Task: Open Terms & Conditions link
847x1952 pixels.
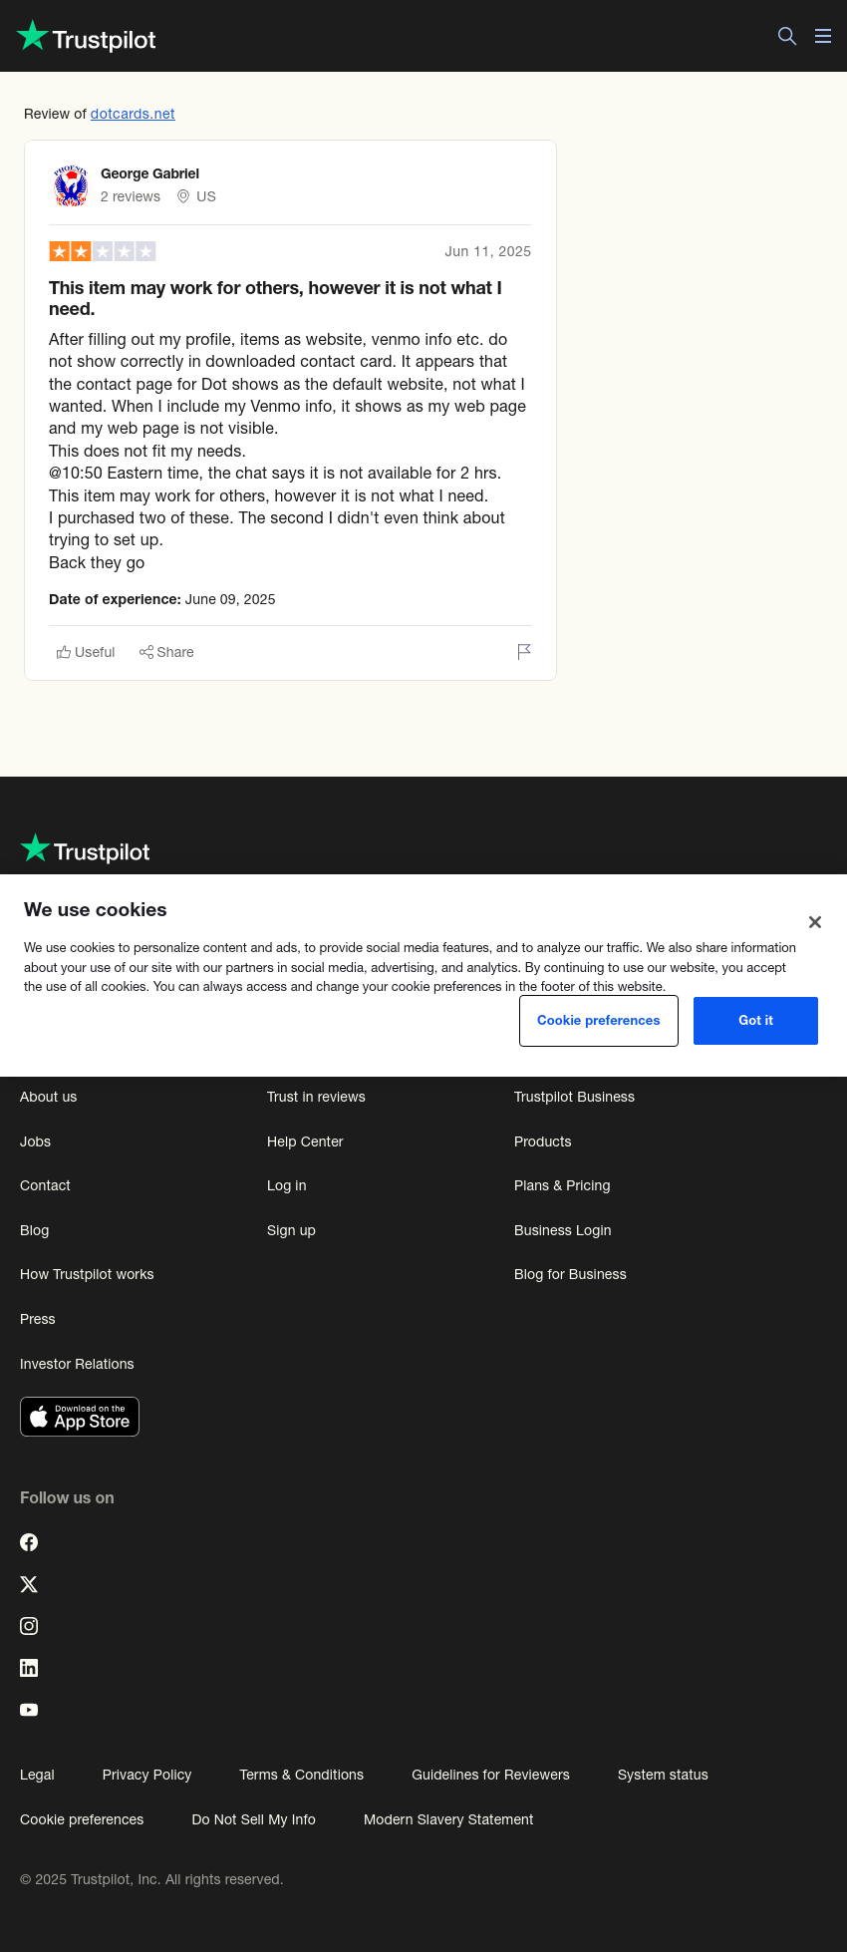Action: tap(301, 1775)
